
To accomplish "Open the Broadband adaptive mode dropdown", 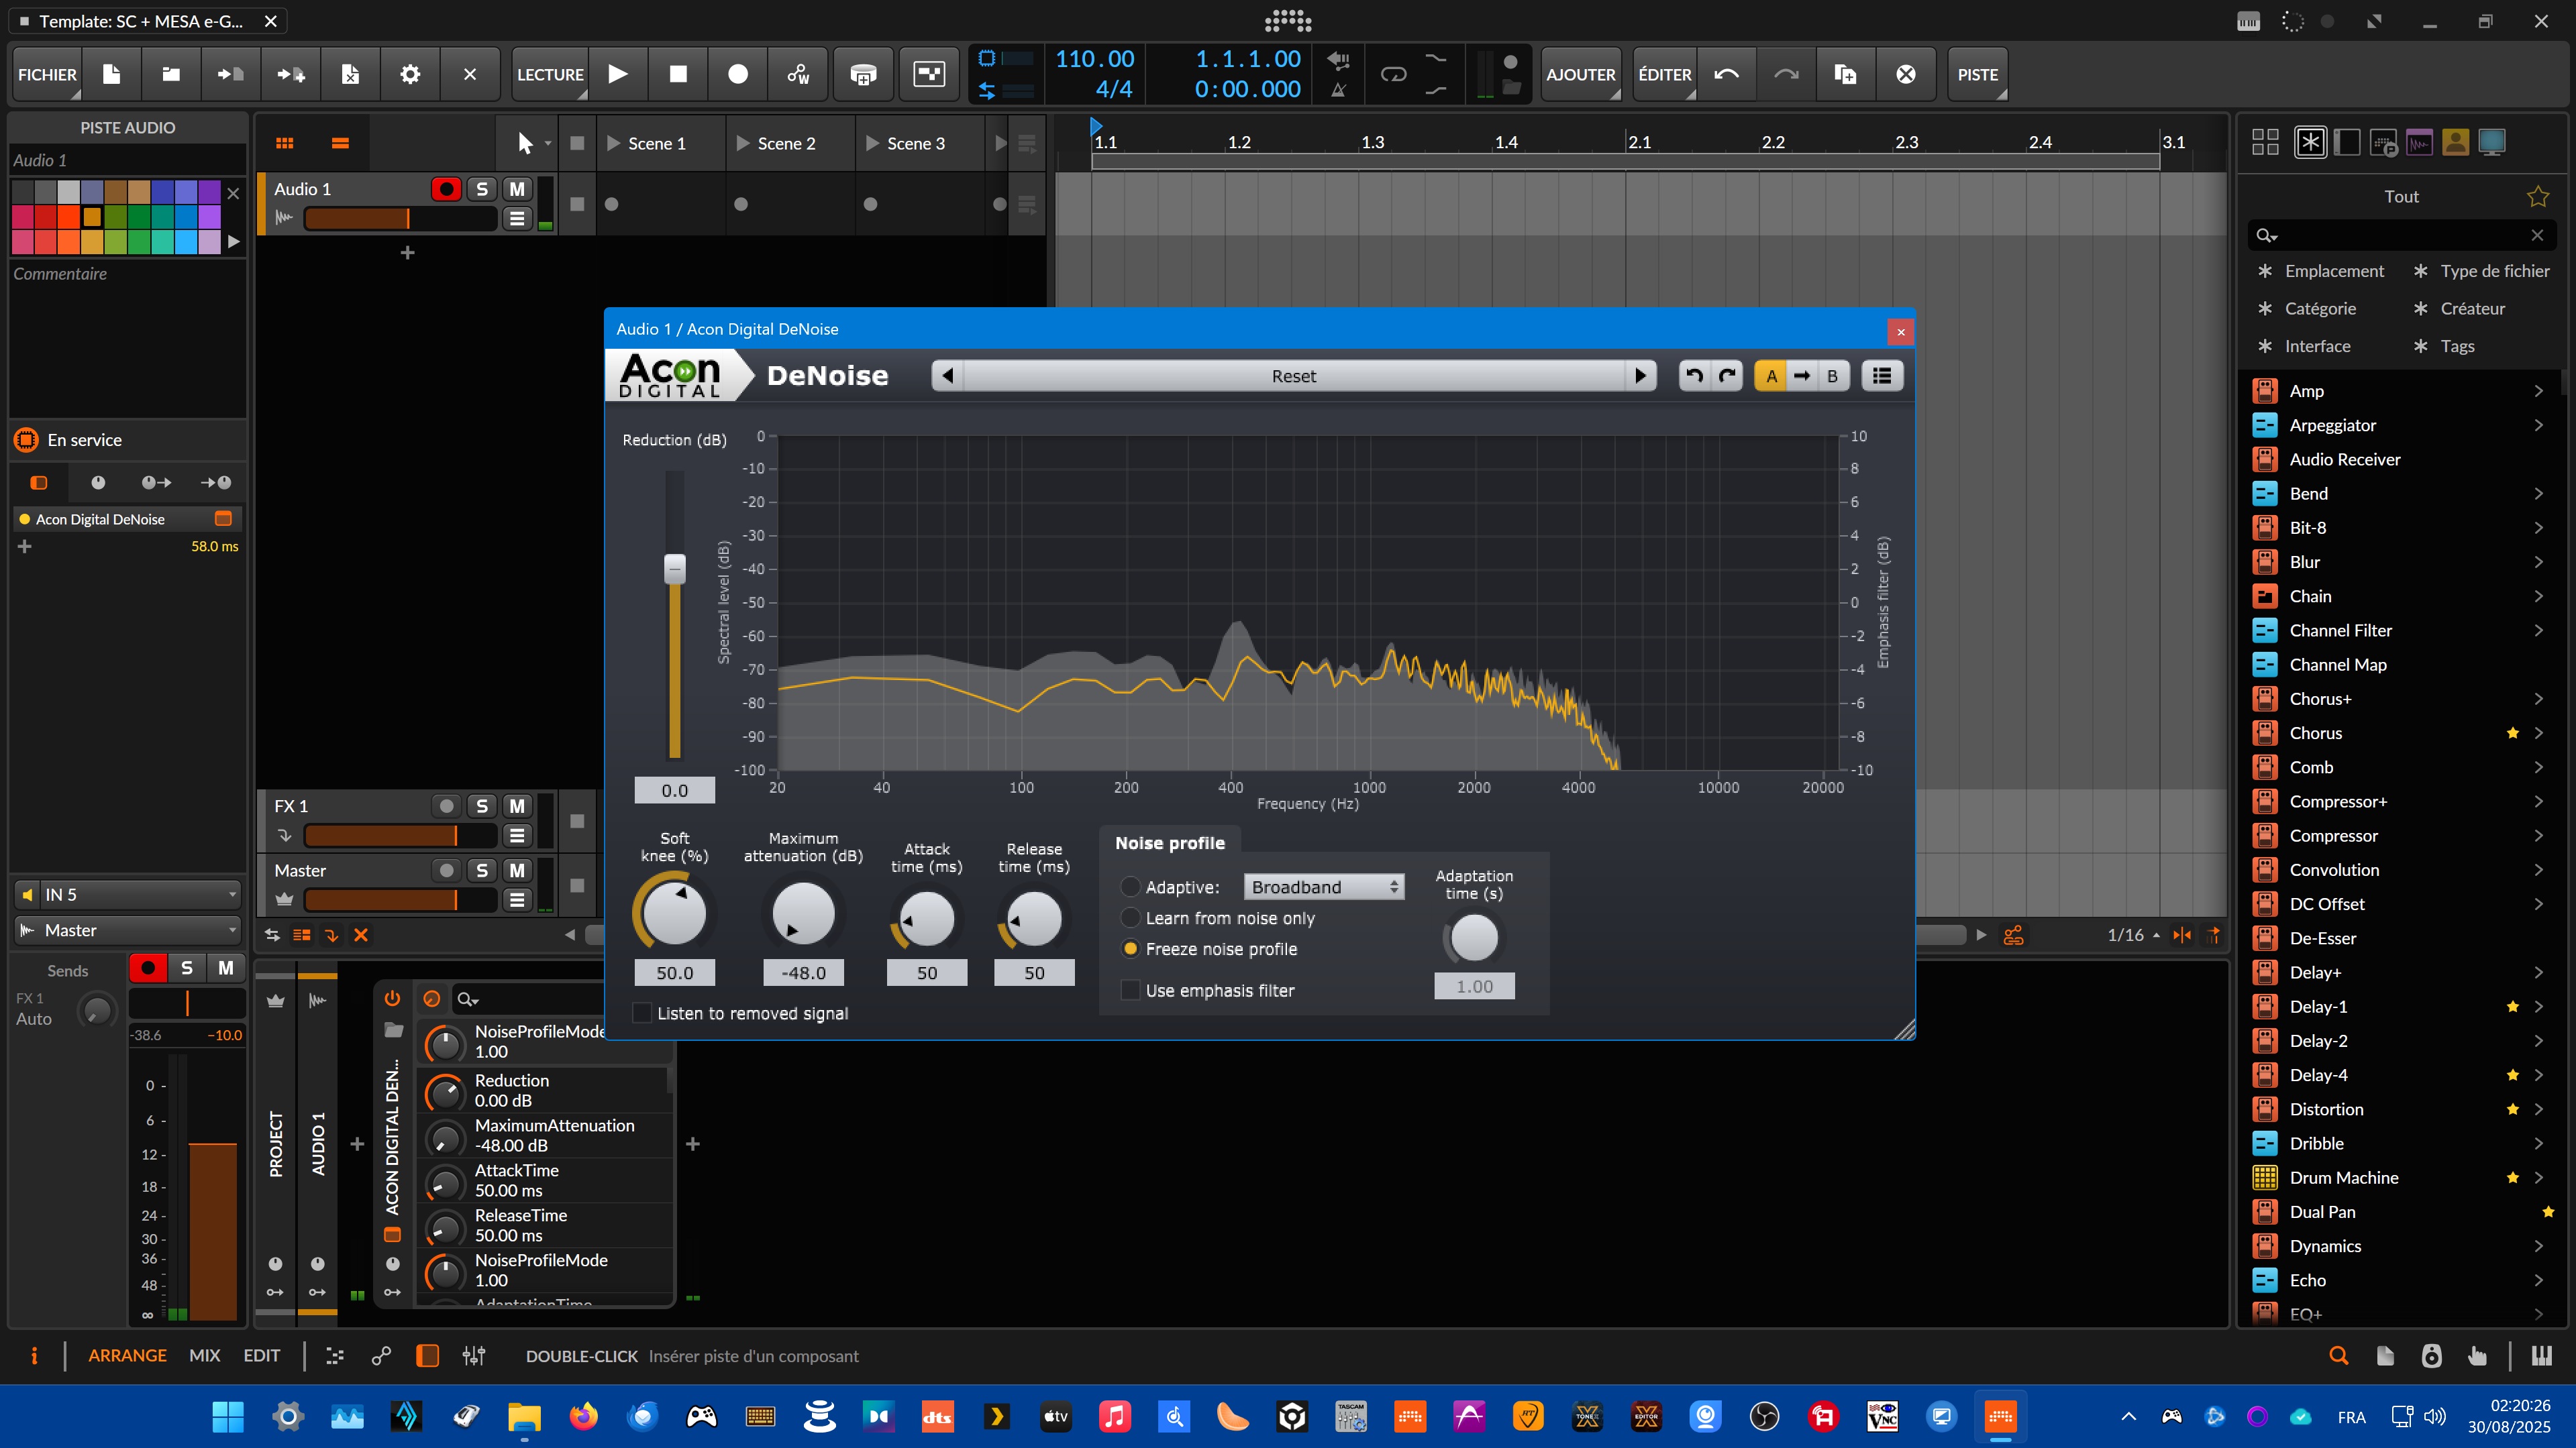I will pos(1323,887).
